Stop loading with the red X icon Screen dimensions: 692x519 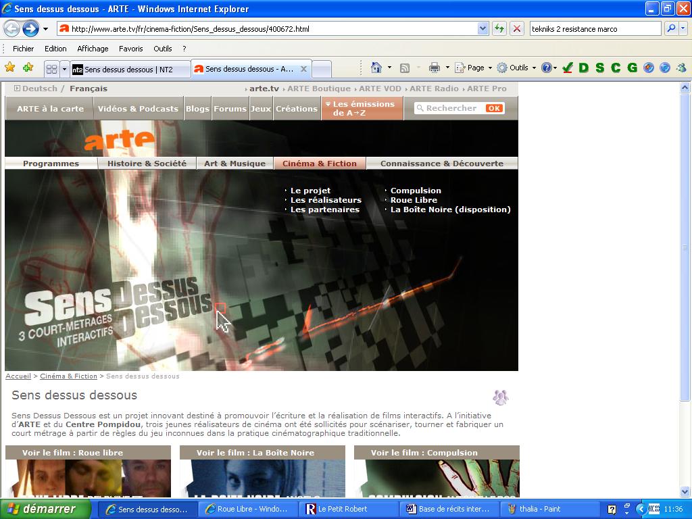pyautogui.click(x=516, y=28)
